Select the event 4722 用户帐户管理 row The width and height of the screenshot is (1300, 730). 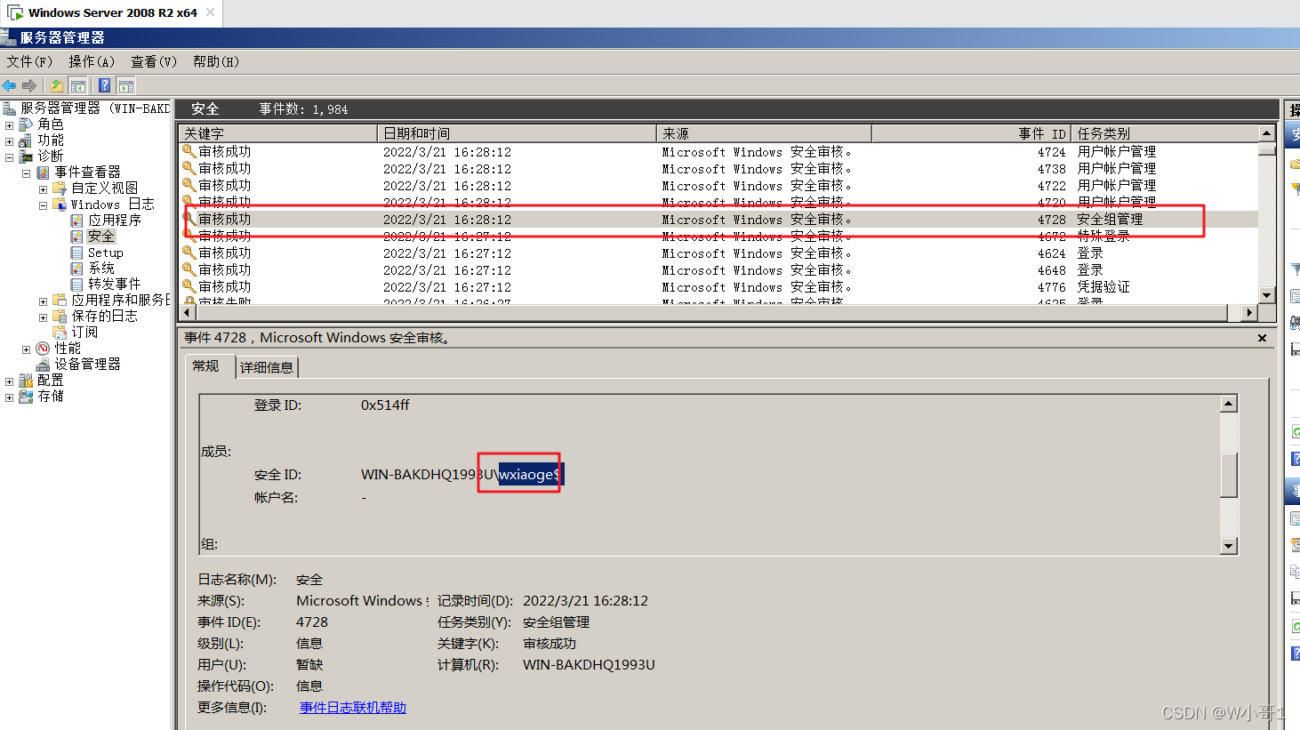pyautogui.click(x=718, y=186)
